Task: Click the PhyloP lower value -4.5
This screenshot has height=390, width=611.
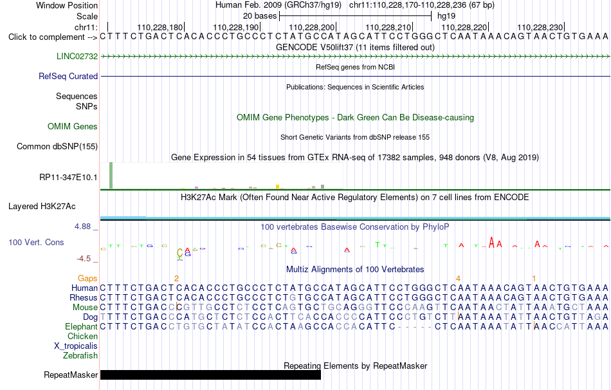Action: pos(84,259)
